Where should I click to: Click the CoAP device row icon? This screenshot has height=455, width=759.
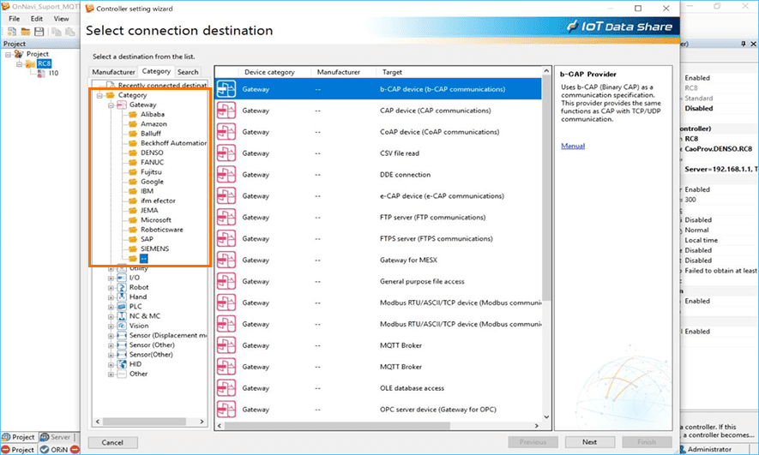click(x=226, y=131)
